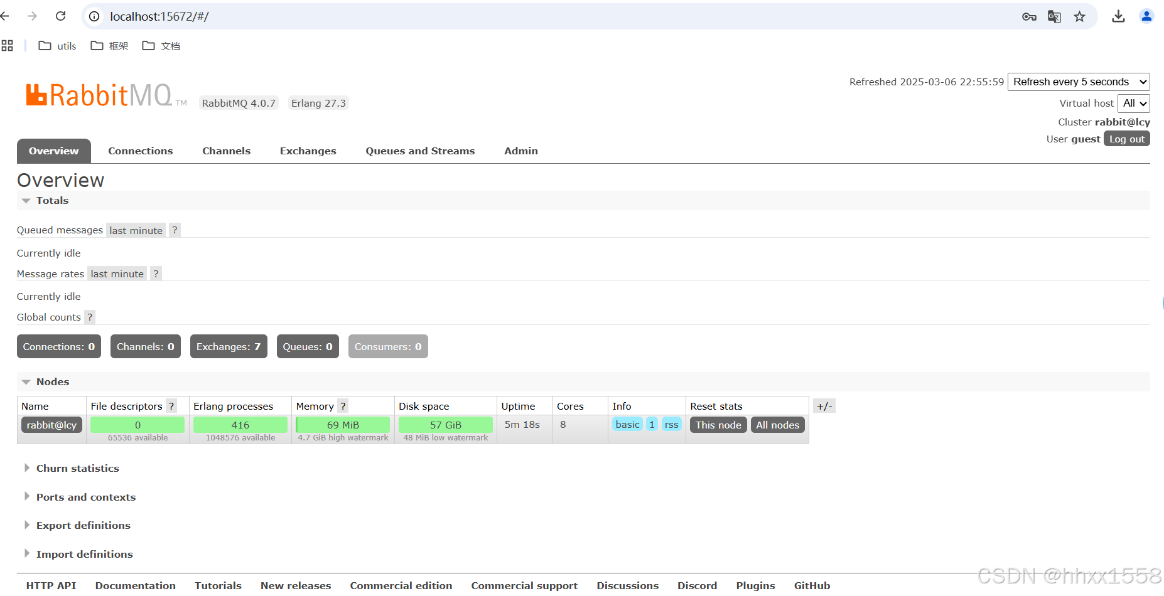1164x596 pixels.
Task: Switch to the Channels tab
Action: pos(226,151)
